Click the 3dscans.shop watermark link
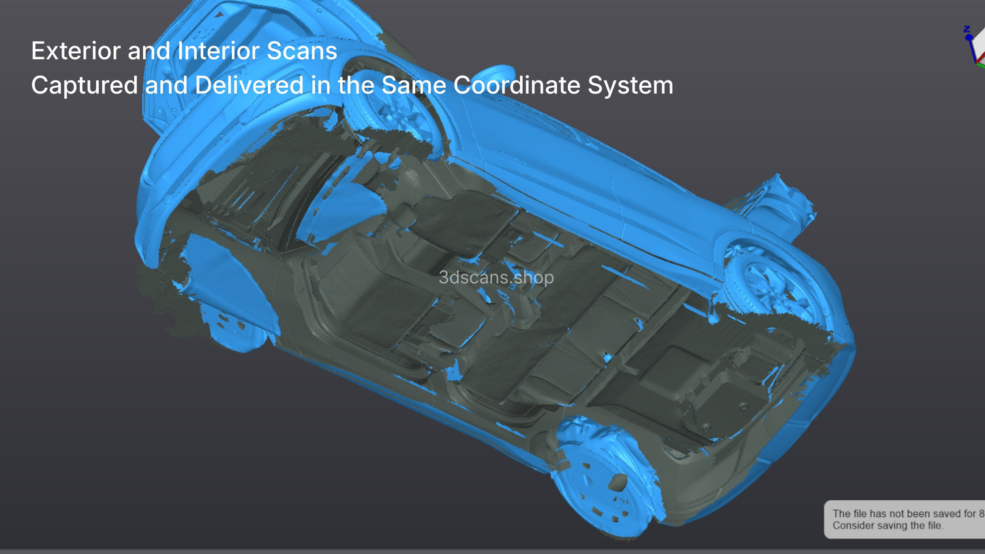This screenshot has height=554, width=985. (x=494, y=277)
